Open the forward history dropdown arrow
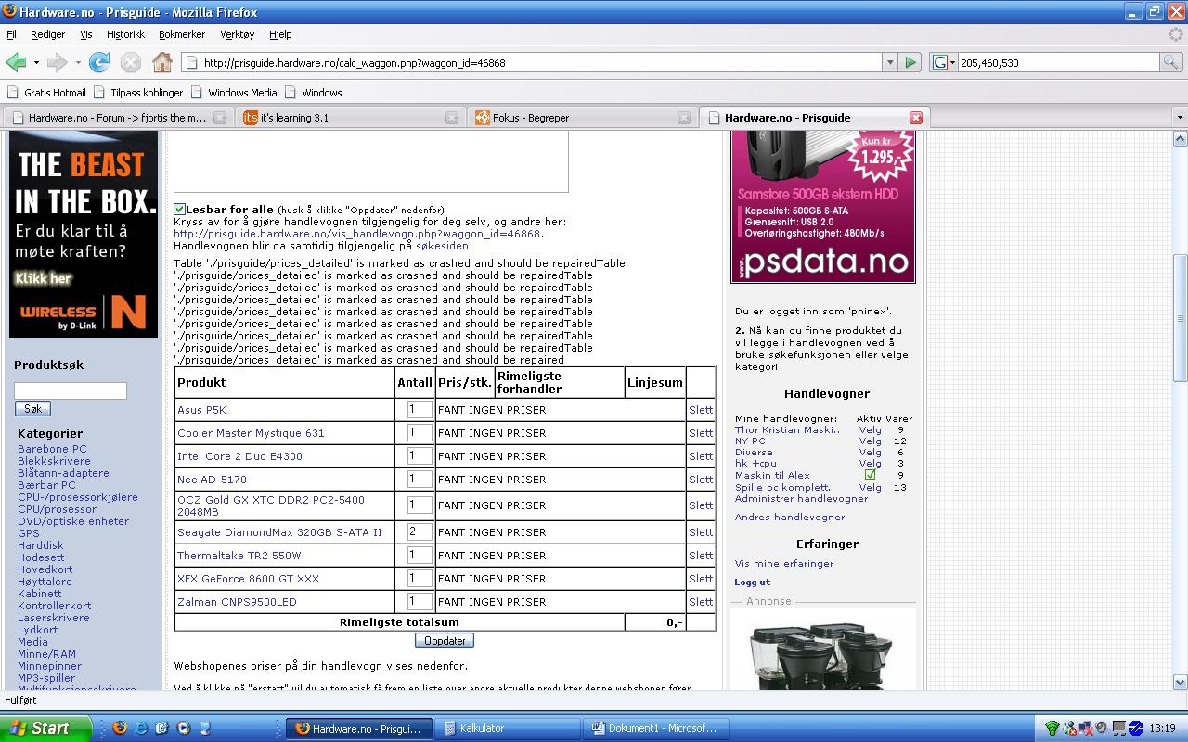1188x742 pixels. pos(78,63)
